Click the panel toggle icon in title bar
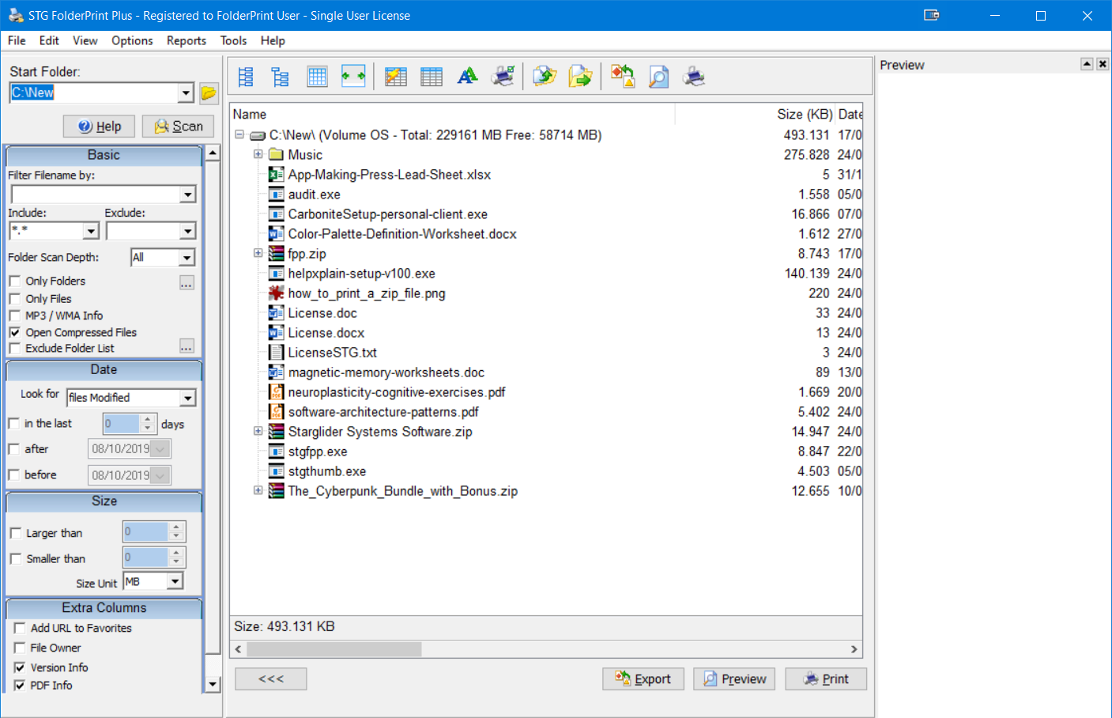This screenshot has height=718, width=1112. (x=932, y=15)
